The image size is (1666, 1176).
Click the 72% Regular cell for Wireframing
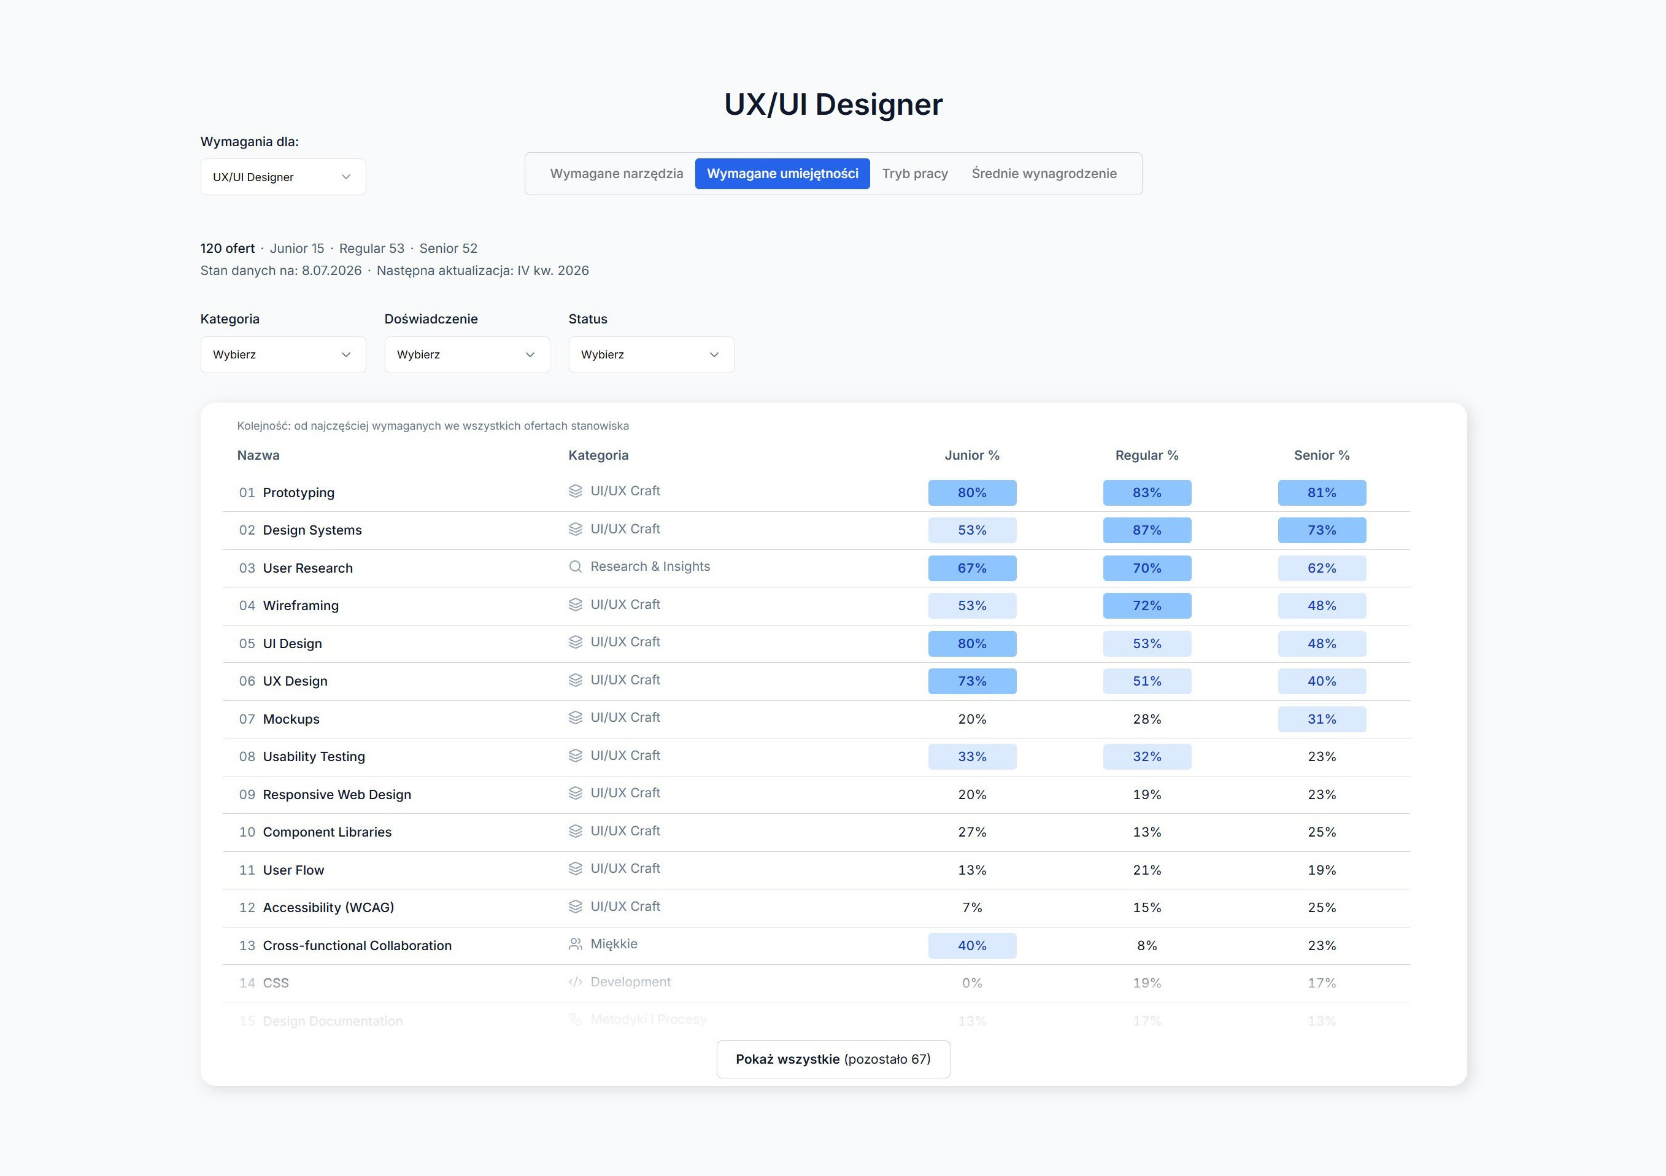click(1146, 605)
